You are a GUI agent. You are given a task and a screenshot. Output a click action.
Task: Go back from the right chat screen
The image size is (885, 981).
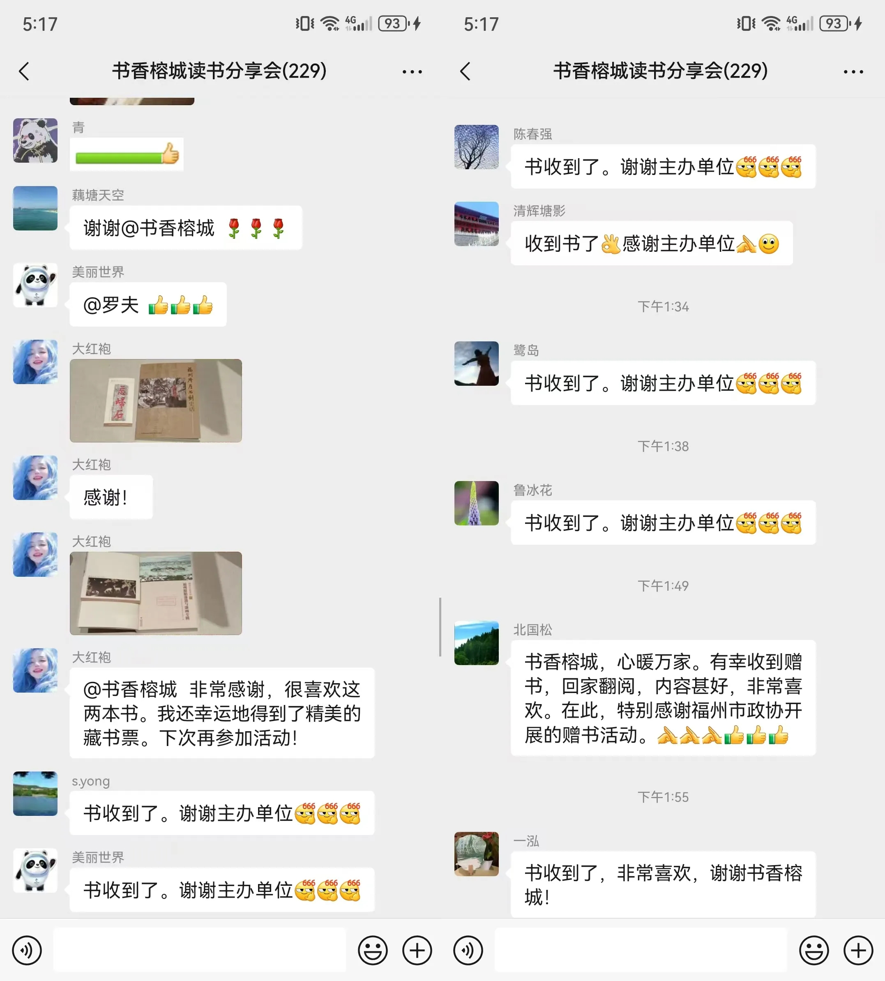(465, 71)
